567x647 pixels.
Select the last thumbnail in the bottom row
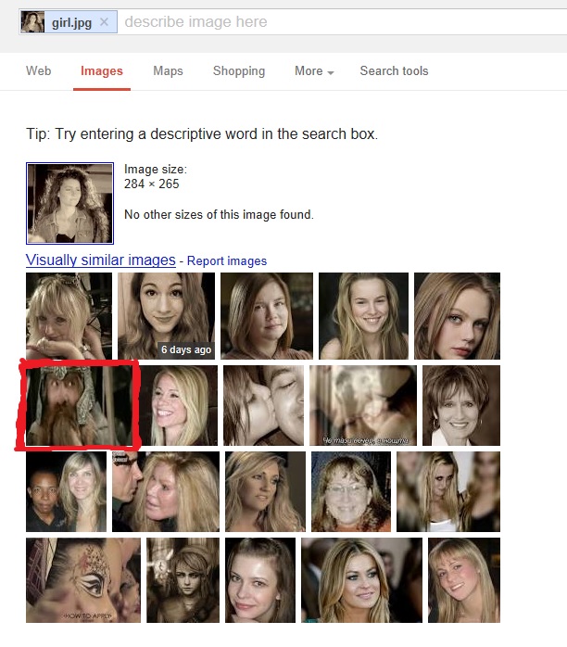pos(464,579)
